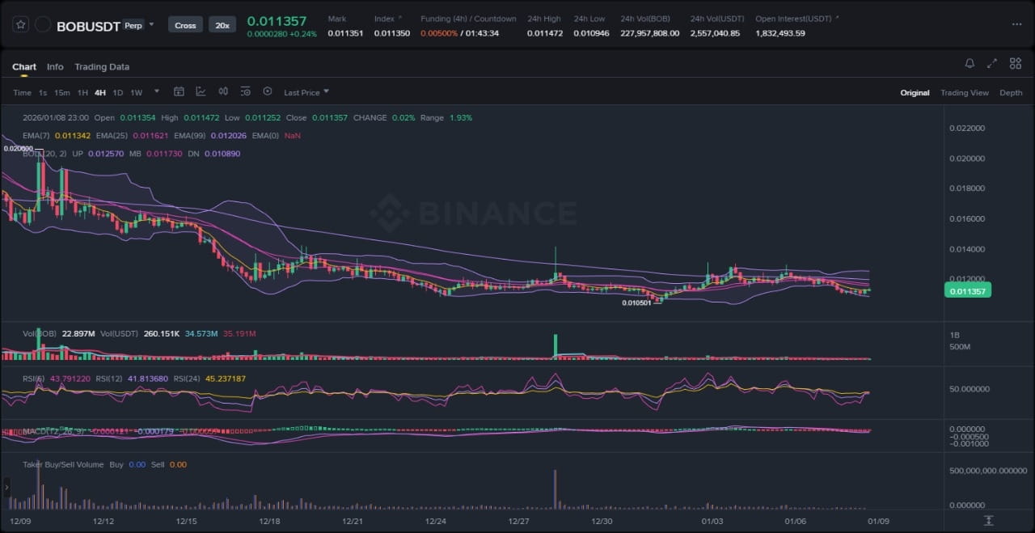The height and width of the screenshot is (533, 1035).
Task: Click the Perp contract type badge
Action: [133, 25]
